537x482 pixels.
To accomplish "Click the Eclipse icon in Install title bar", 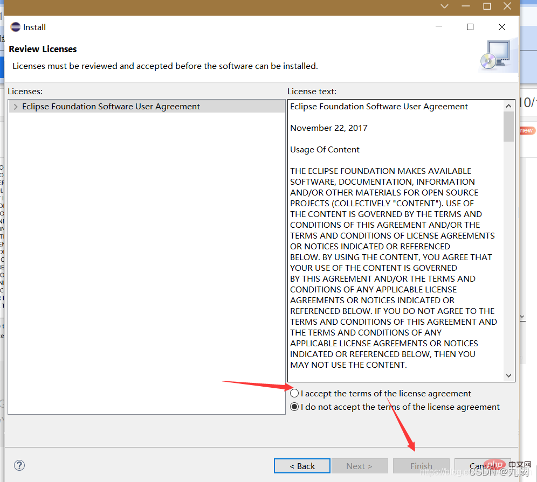I will (x=16, y=27).
